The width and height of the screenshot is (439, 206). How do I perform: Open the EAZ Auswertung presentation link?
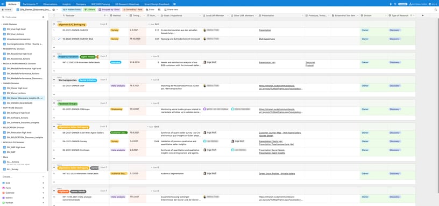pos(266,39)
